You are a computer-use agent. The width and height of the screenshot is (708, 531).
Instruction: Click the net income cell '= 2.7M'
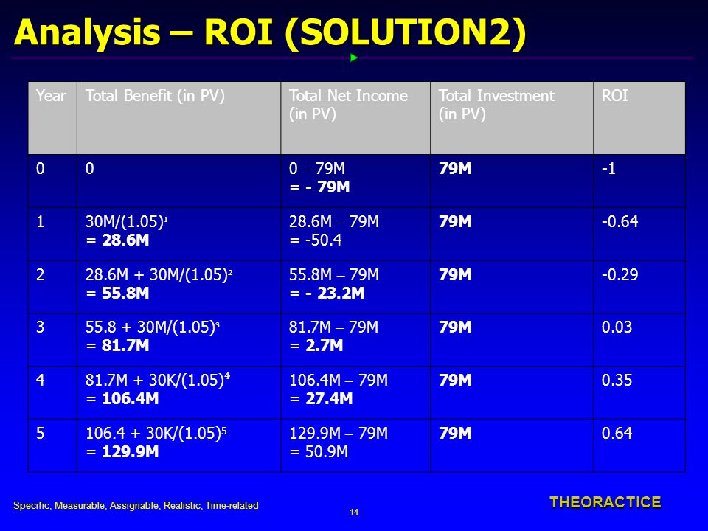(355, 339)
